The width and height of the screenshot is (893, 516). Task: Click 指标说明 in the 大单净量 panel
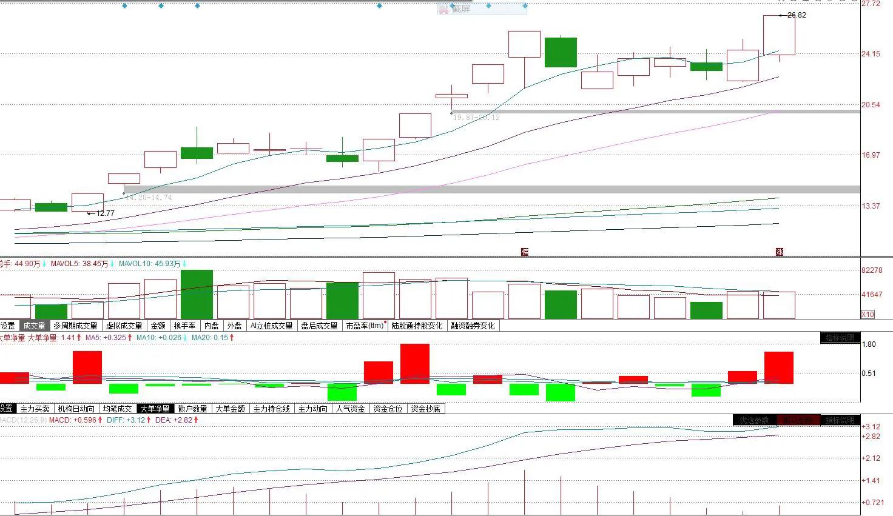point(840,338)
